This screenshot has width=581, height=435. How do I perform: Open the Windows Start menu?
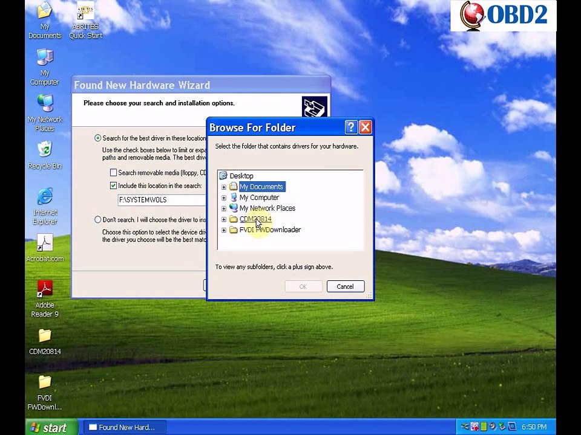click(51, 427)
